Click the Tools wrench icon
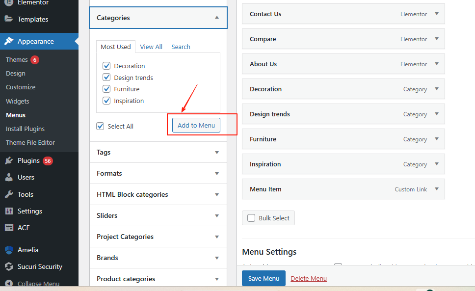The width and height of the screenshot is (475, 291). [9, 194]
